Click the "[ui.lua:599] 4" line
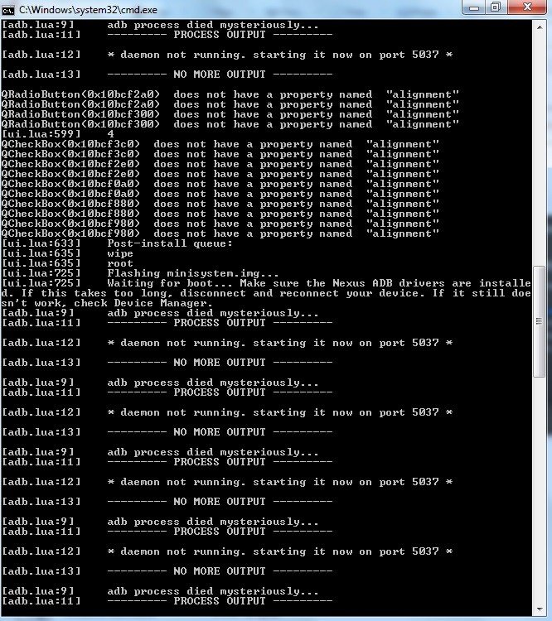 [58, 134]
